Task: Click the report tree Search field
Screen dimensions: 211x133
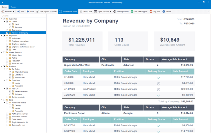Action: point(23,16)
